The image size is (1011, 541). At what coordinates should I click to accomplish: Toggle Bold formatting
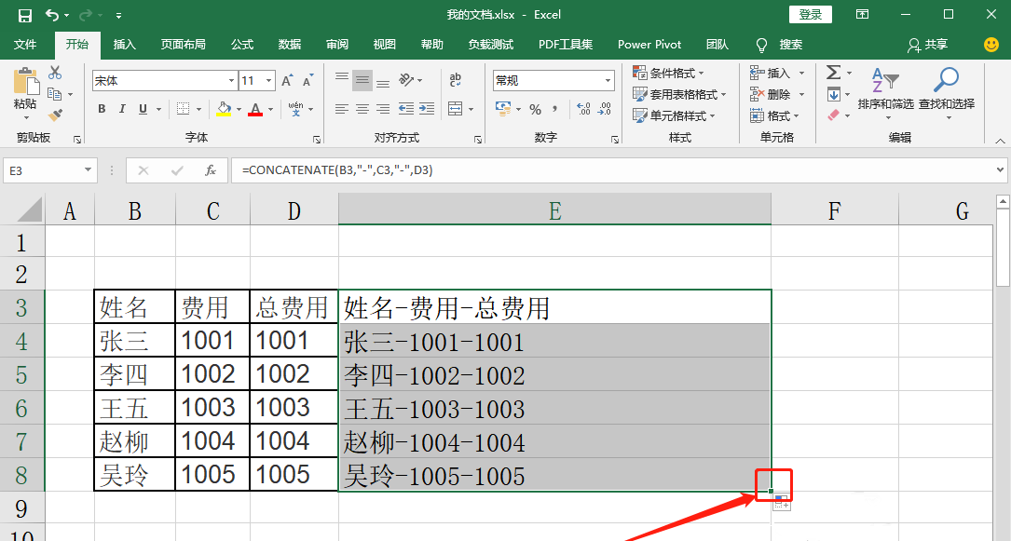102,110
